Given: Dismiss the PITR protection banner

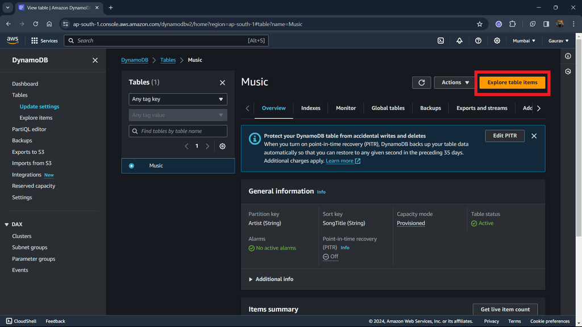Looking at the screenshot, I should pos(534,136).
